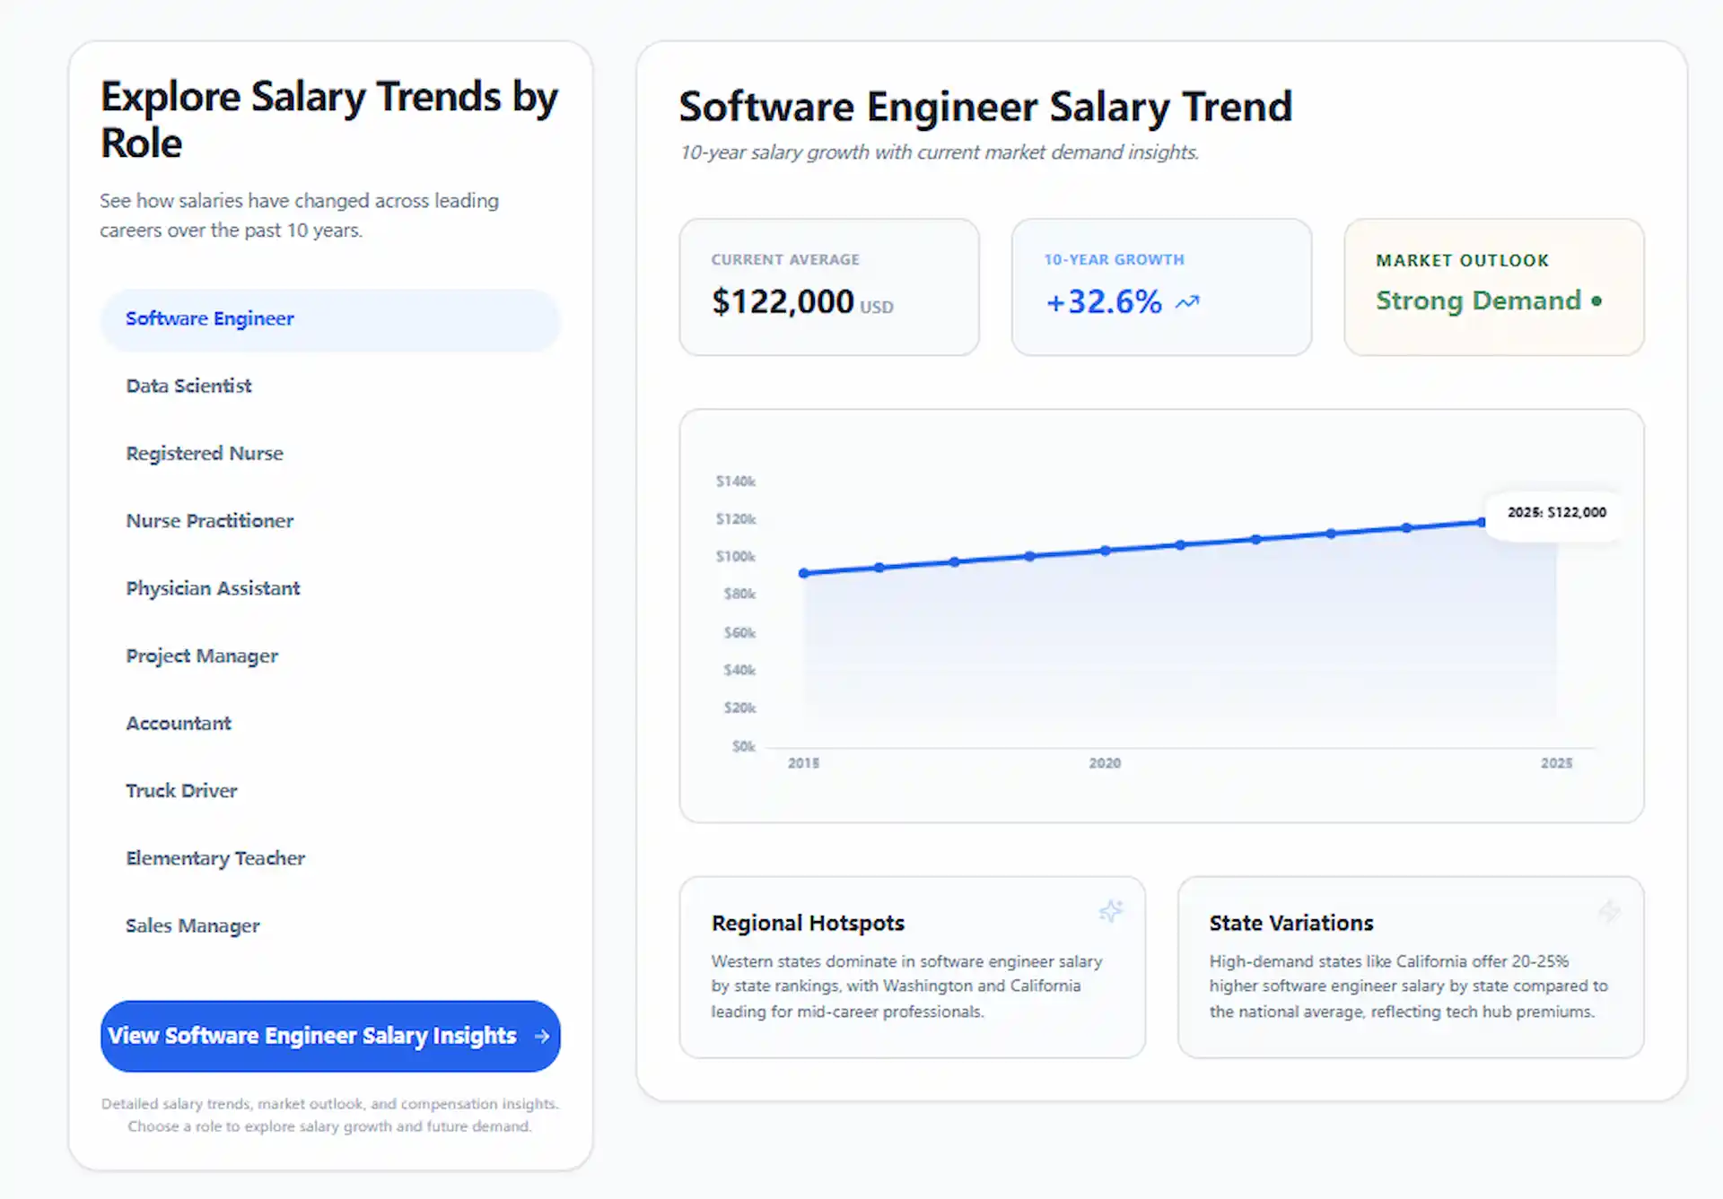1723x1199 pixels.
Task: Select the Nurse Practitioner role
Action: tap(330, 521)
